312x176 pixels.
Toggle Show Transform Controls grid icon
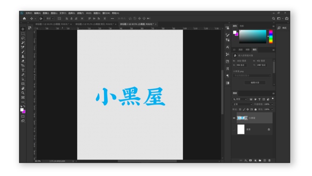pos(59,19)
